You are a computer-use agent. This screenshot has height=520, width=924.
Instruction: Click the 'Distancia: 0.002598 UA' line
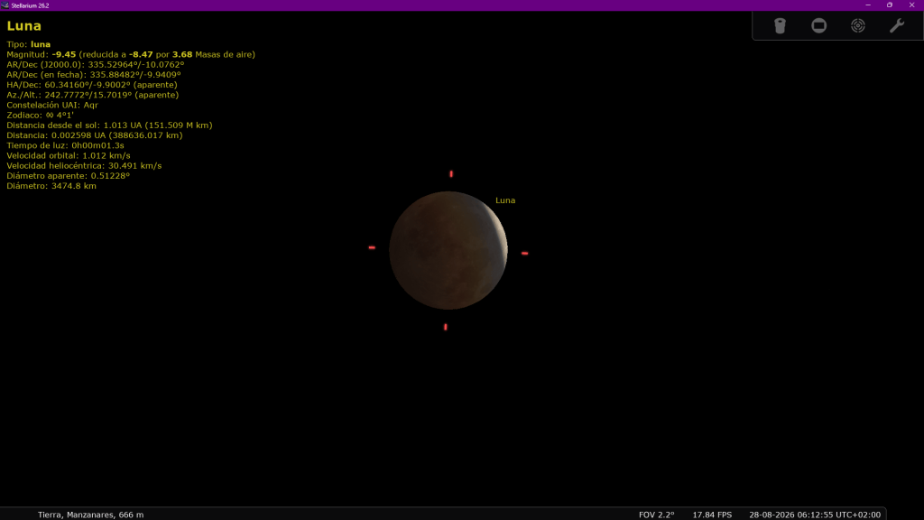(95, 135)
